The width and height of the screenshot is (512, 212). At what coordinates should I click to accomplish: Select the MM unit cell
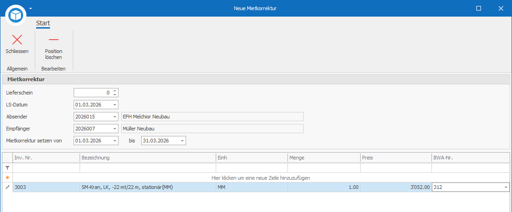point(251,187)
